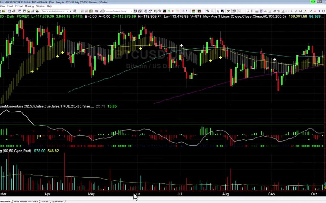Click the go arrow beside the command box

coord(70,11)
